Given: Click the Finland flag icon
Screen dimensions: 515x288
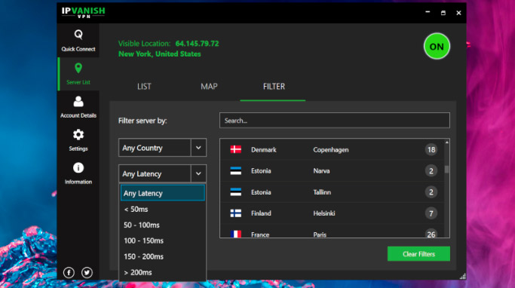Looking at the screenshot, I should pos(236,213).
